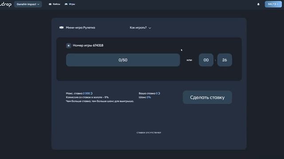Click the 0/50 bets progress bar
The height and width of the screenshot is (159, 284).
coord(123,60)
